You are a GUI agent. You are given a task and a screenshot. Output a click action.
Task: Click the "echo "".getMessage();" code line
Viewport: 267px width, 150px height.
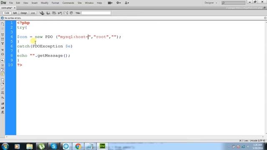[43, 55]
